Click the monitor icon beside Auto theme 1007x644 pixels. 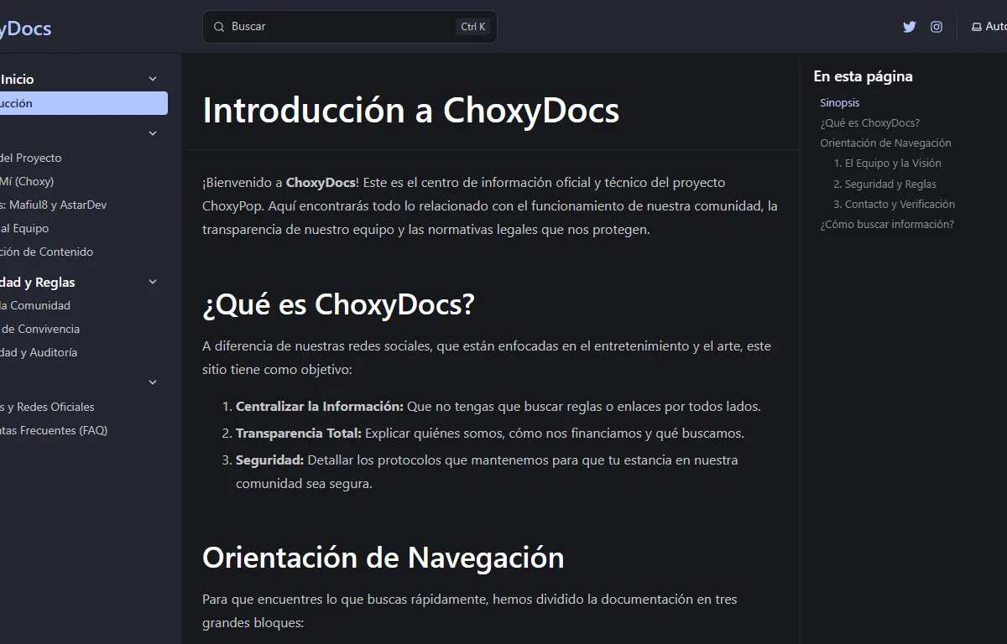pos(976,27)
